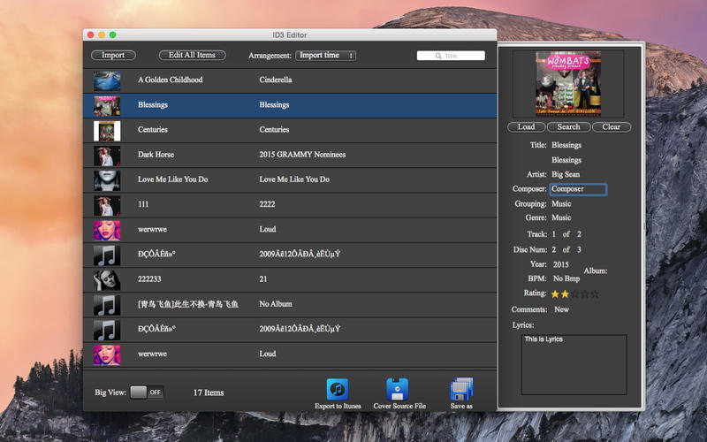Click the album artwork in details panel
The height and width of the screenshot is (442, 707).
tap(568, 83)
